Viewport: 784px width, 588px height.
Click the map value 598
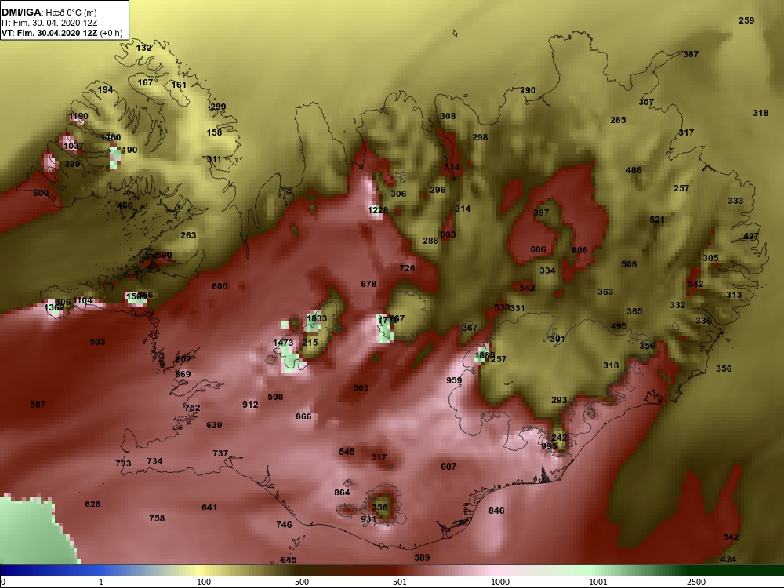click(x=275, y=397)
